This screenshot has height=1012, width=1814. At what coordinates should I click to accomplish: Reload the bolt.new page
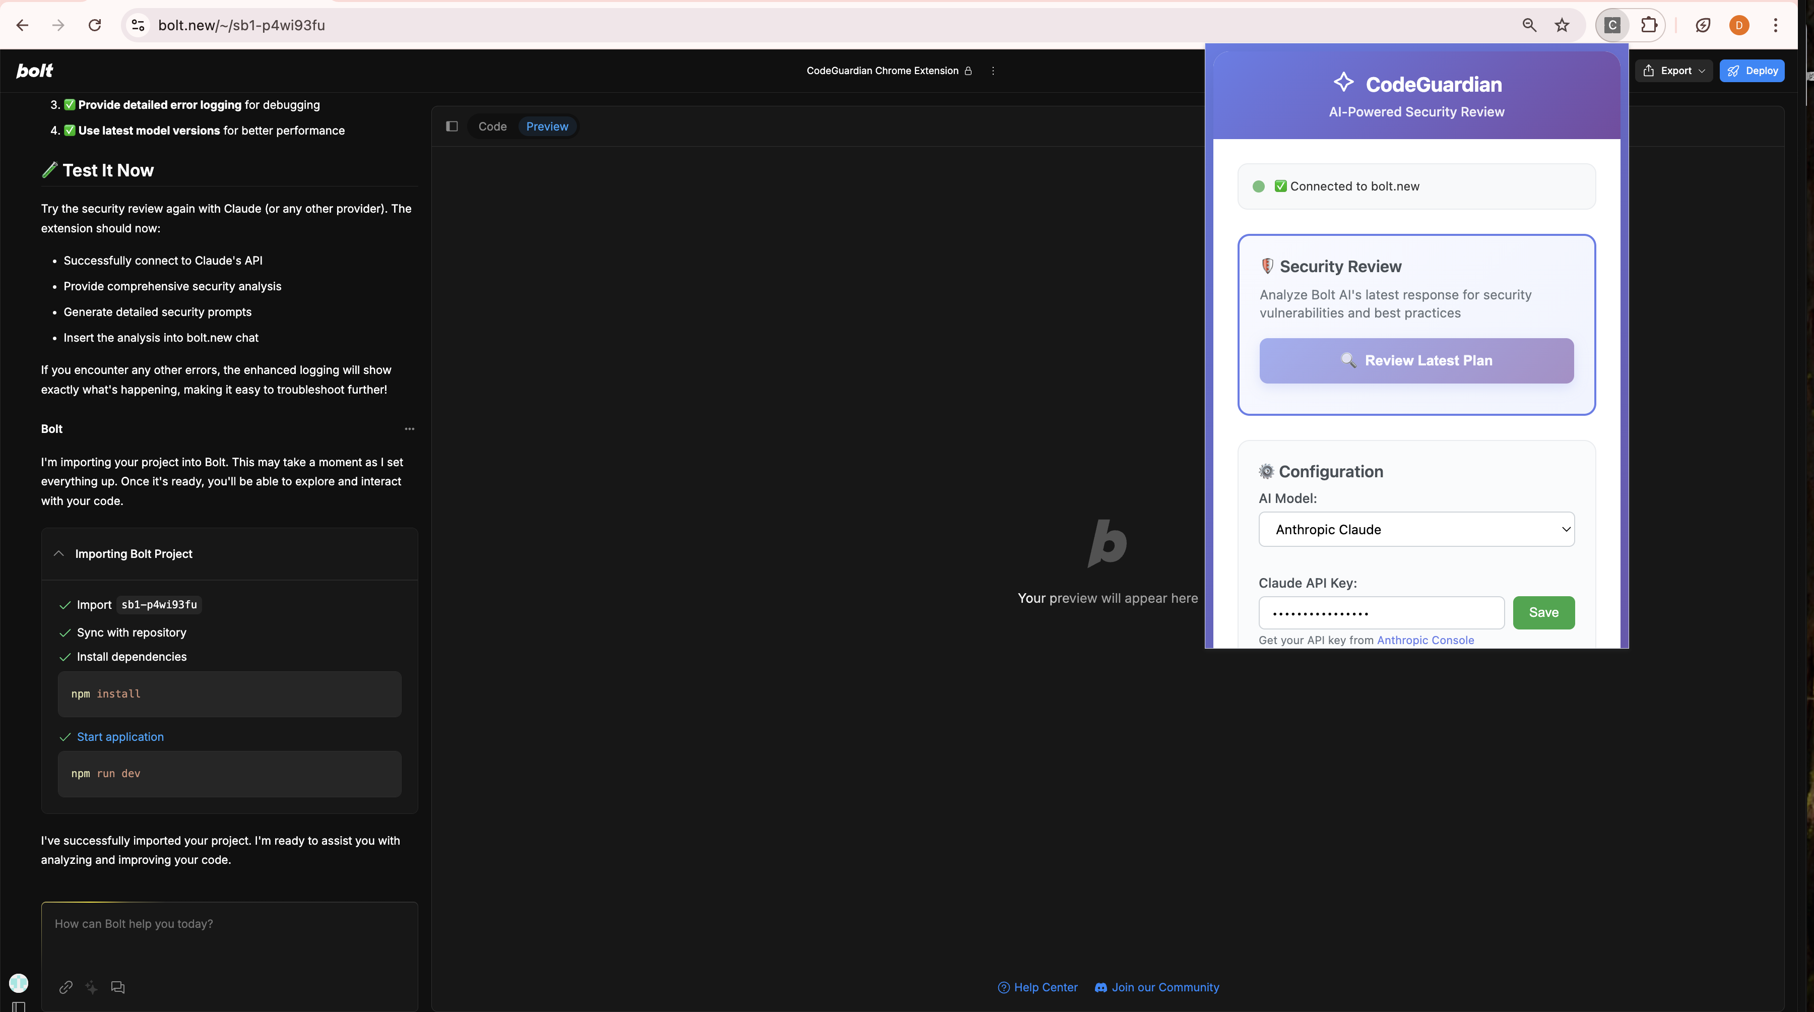pyautogui.click(x=94, y=25)
